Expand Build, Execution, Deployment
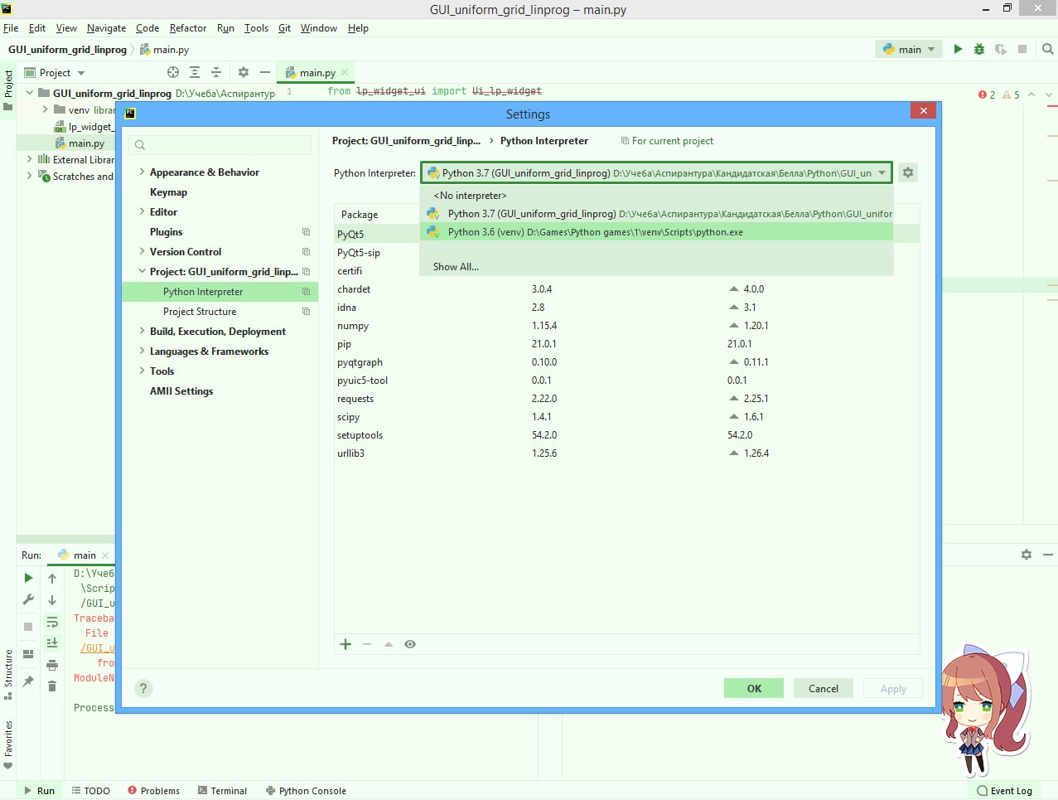 [142, 331]
